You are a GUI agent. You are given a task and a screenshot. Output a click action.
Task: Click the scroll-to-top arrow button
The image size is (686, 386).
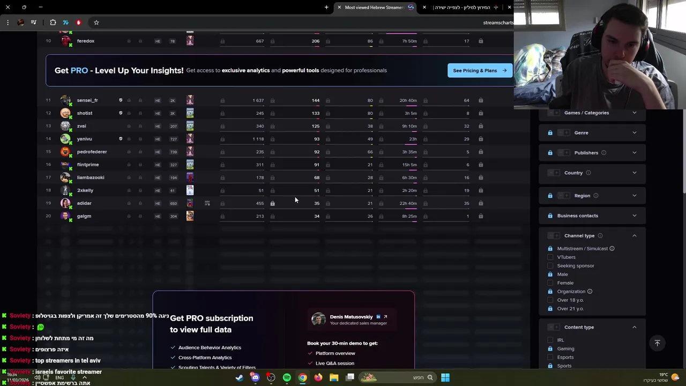(x=657, y=343)
